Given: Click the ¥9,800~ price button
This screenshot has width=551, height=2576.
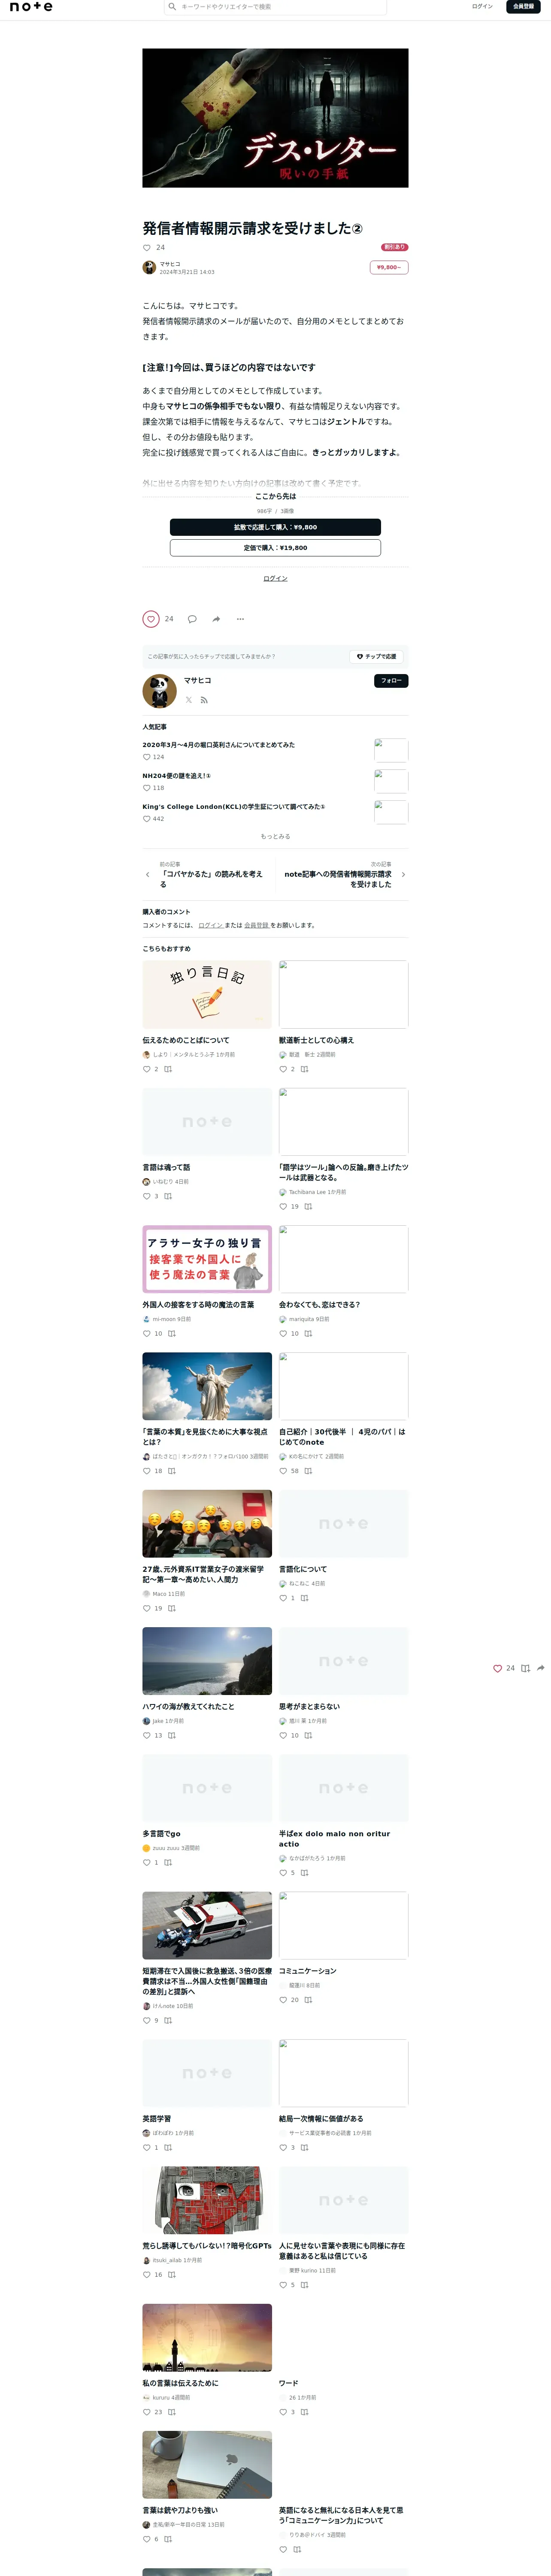Looking at the screenshot, I should pyautogui.click(x=389, y=267).
